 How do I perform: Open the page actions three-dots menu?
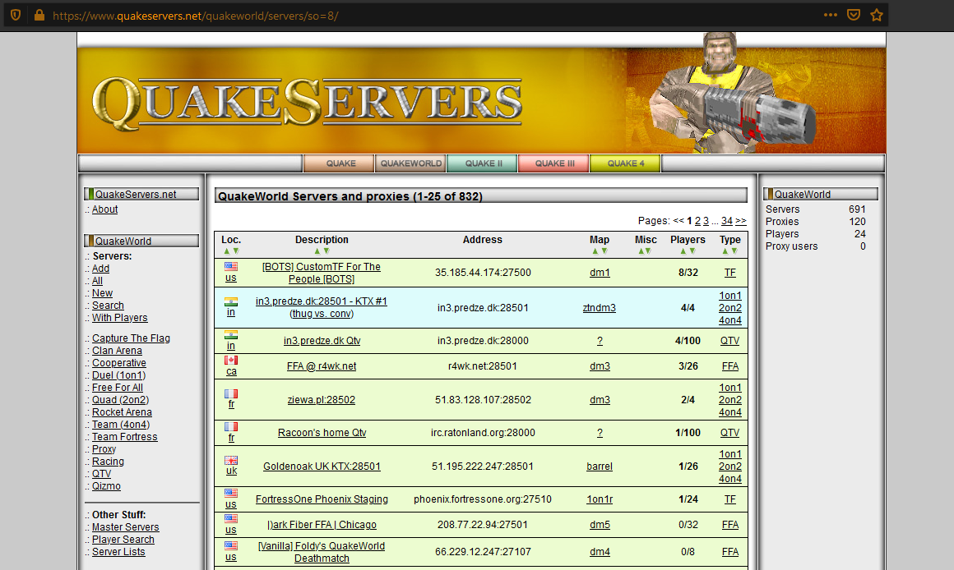click(831, 15)
